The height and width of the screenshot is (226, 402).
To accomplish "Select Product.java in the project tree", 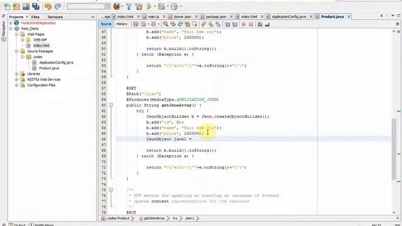I will click(x=49, y=68).
